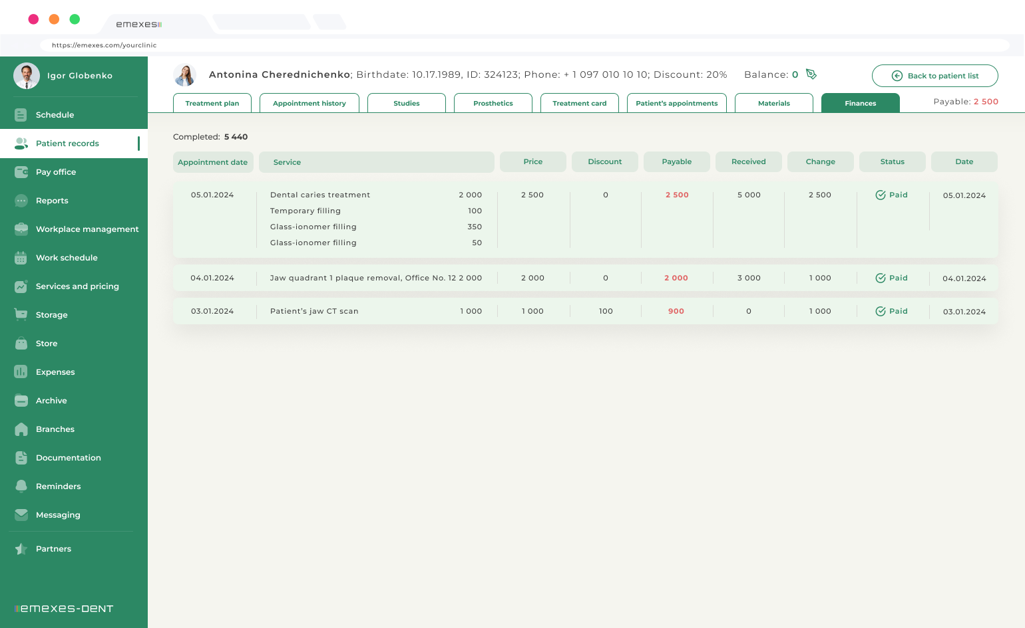Open the Branches house icon
1025x628 pixels.
click(x=21, y=429)
